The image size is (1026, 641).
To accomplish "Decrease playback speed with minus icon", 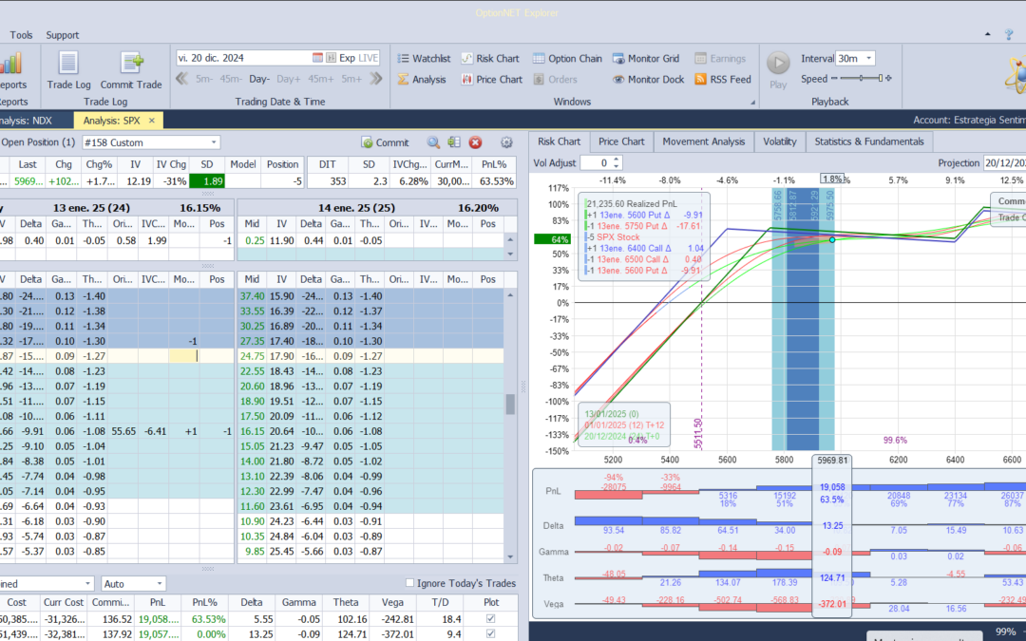I will 834,79.
